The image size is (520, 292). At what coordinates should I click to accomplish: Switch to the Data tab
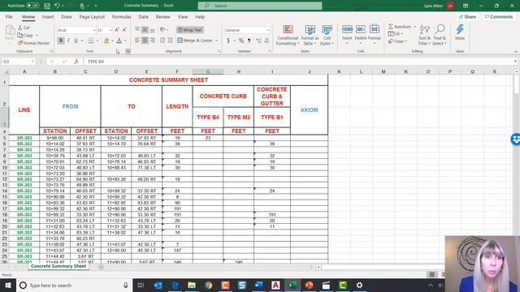click(x=143, y=17)
